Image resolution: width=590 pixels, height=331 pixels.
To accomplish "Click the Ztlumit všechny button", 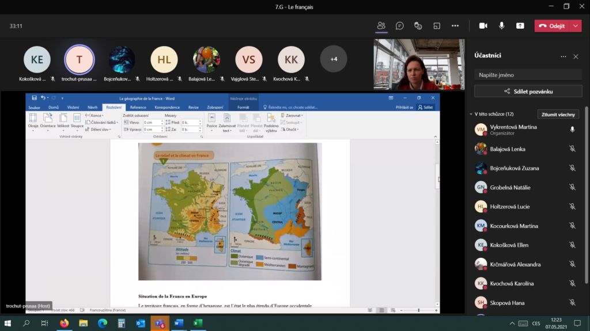I will tap(558, 114).
